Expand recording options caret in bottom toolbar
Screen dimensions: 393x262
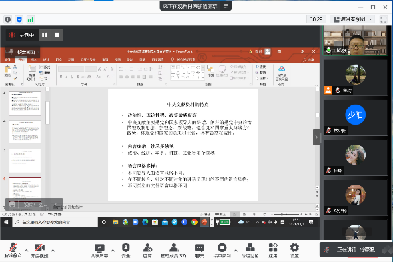[236, 250]
